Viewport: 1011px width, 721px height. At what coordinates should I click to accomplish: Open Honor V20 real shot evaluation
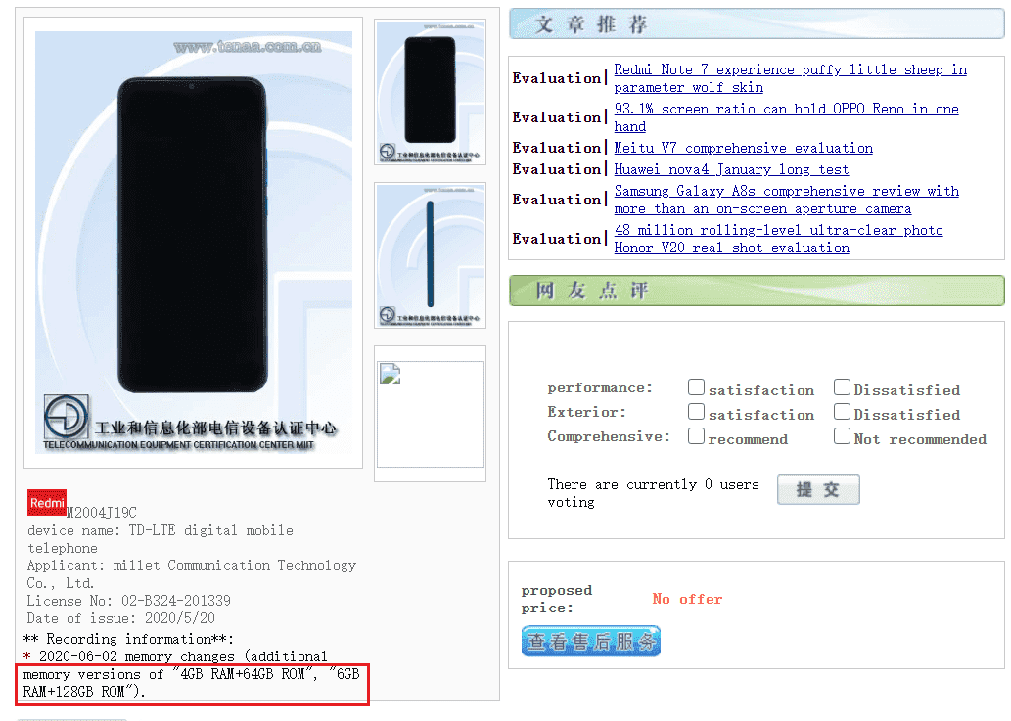(x=778, y=239)
